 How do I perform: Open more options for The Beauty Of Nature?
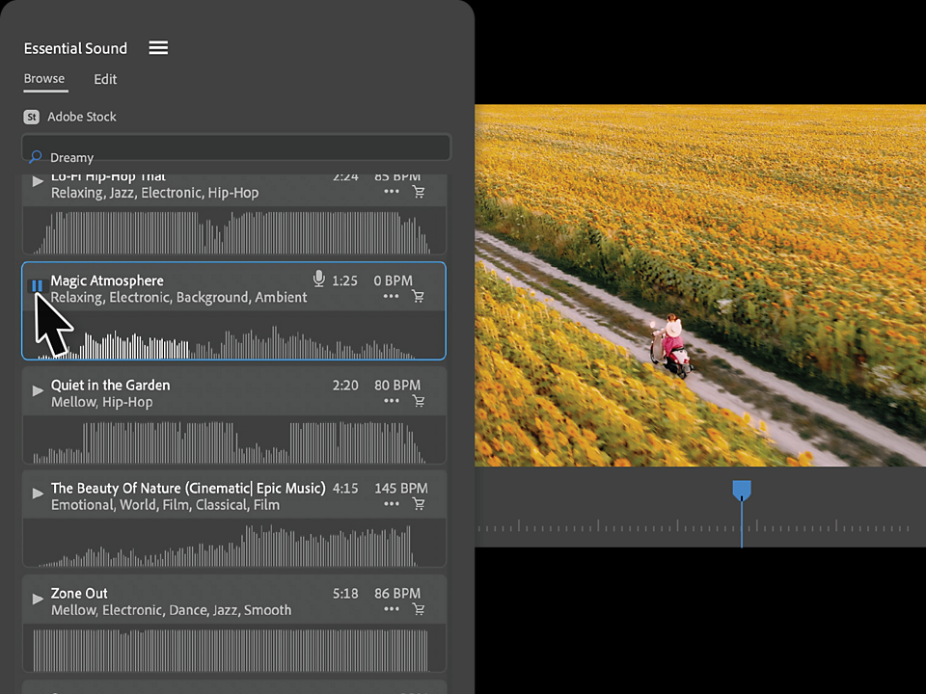click(x=391, y=504)
